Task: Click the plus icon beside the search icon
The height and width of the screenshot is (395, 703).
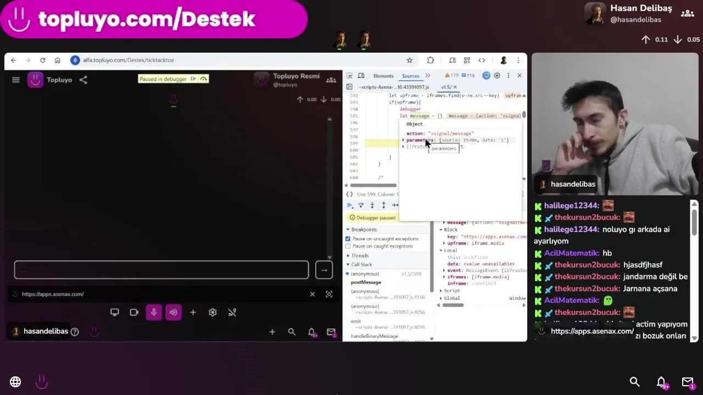Action: pos(272,331)
